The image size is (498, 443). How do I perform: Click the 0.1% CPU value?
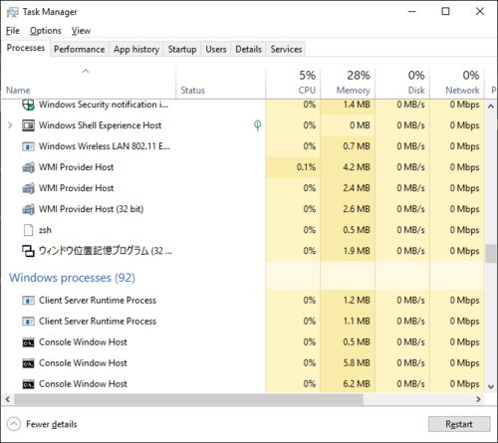tap(306, 167)
